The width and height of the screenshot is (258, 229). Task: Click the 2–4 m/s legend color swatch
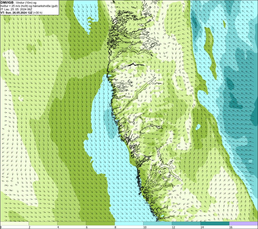43,223
